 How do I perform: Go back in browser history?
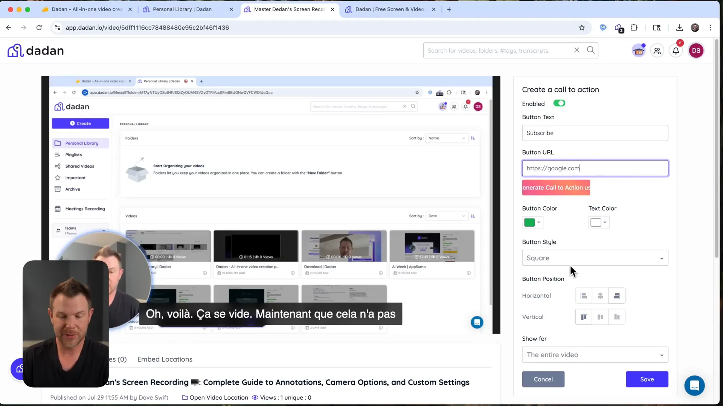(x=8, y=27)
